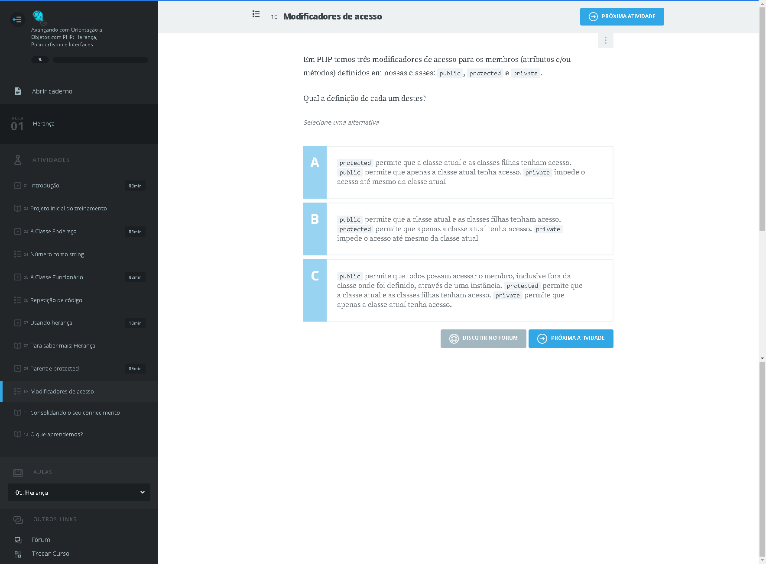Click the back arrow icon in sidebar
This screenshot has height=564, width=766.
(x=17, y=19)
